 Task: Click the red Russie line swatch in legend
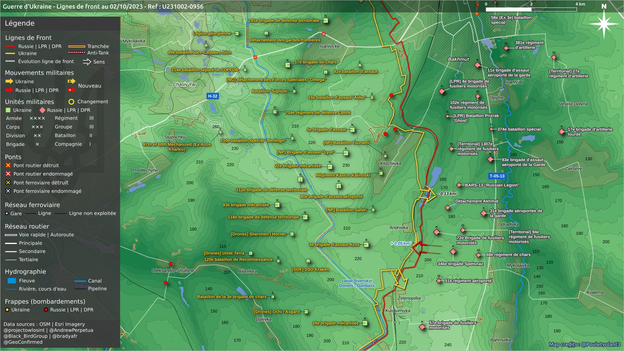click(10, 46)
